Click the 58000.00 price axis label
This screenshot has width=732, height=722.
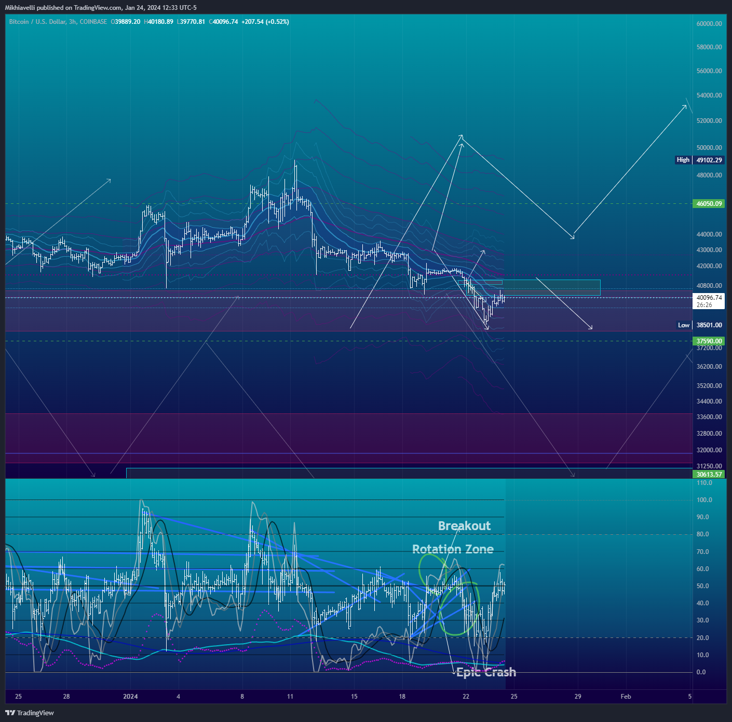(709, 47)
